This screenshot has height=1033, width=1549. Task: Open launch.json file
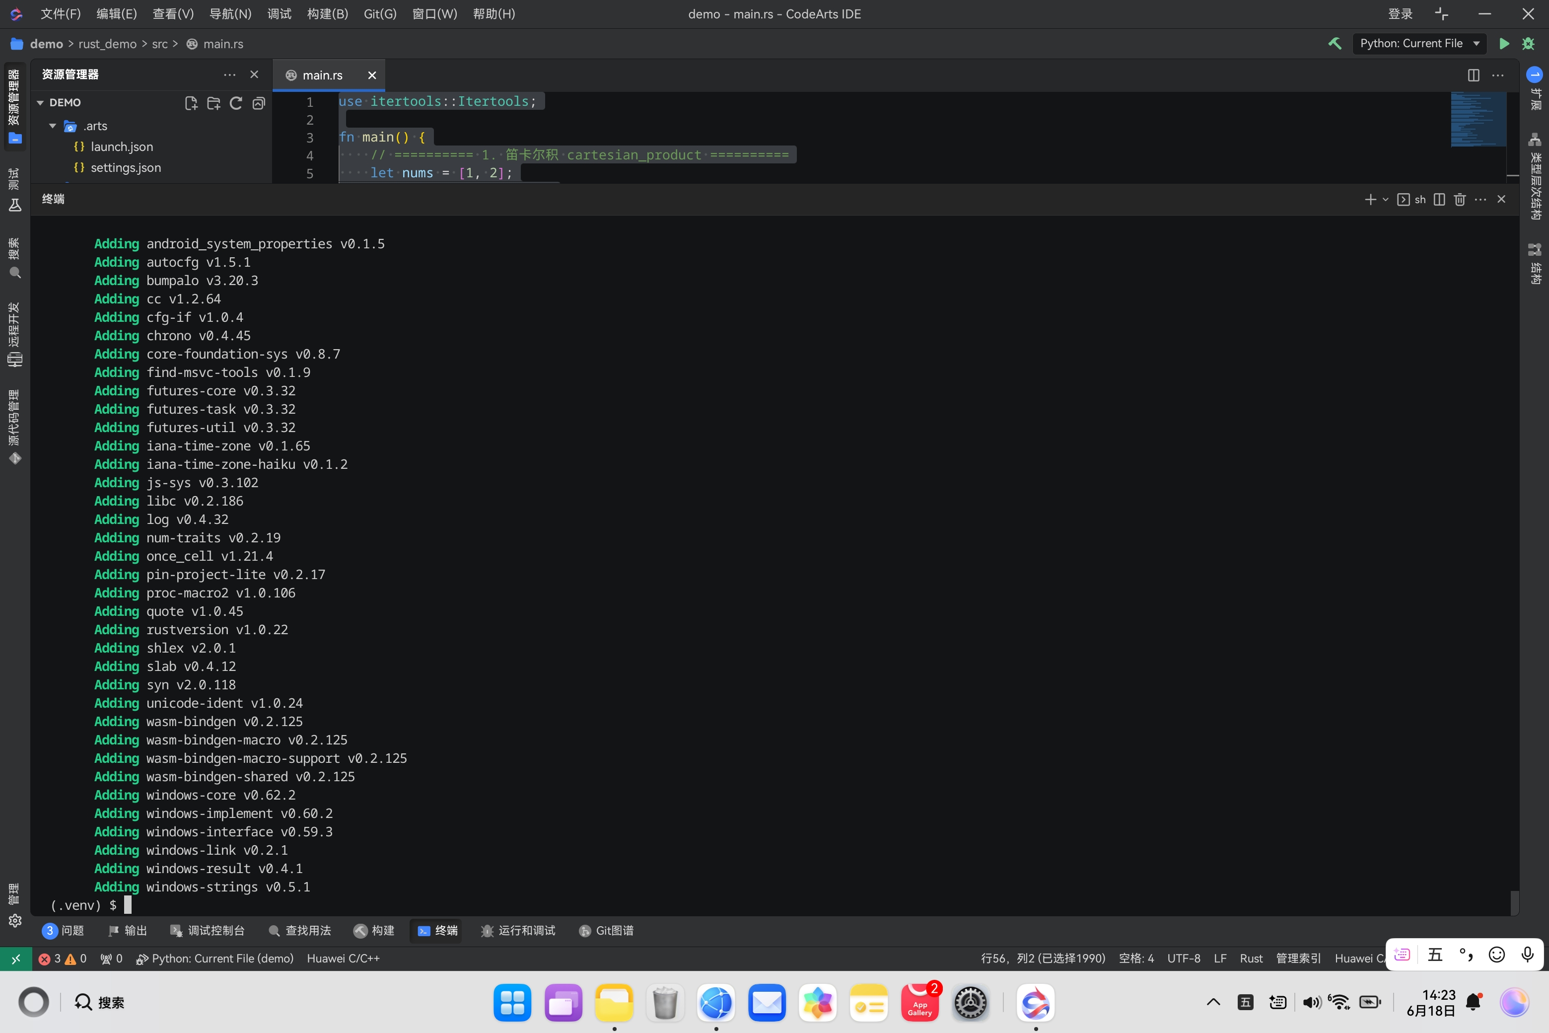point(122,147)
